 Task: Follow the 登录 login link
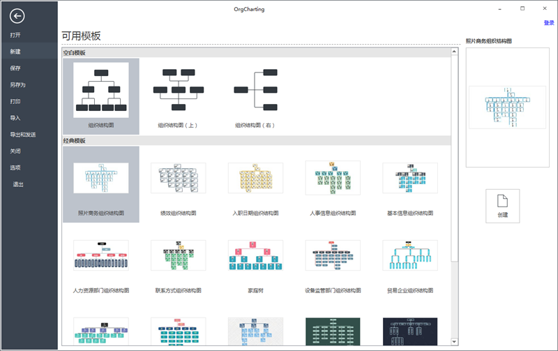click(x=549, y=23)
